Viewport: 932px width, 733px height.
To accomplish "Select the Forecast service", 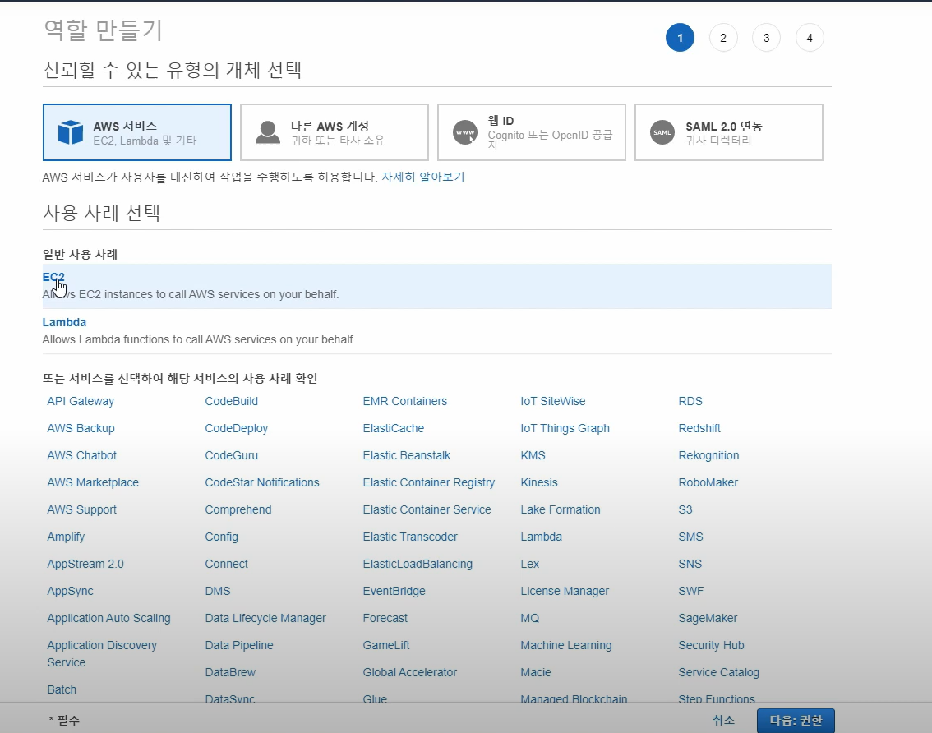I will (385, 618).
